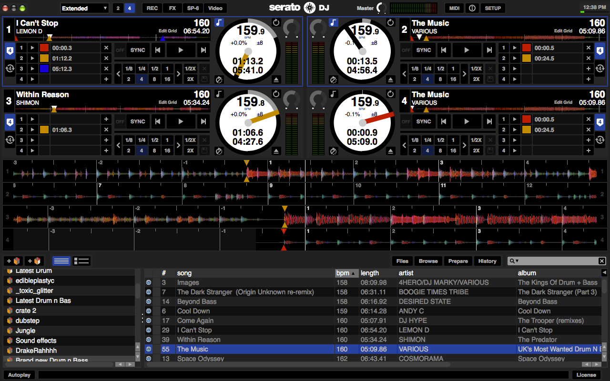
Task: Set 4-beat auto loop on deck 1
Action: pos(142,79)
